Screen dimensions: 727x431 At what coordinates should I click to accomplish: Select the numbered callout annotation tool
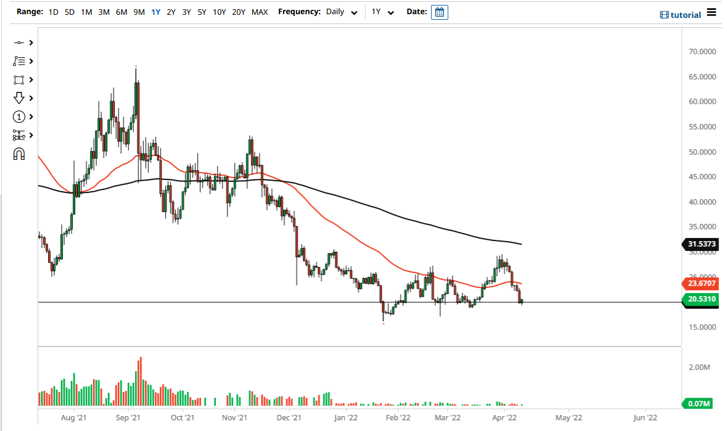click(18, 117)
